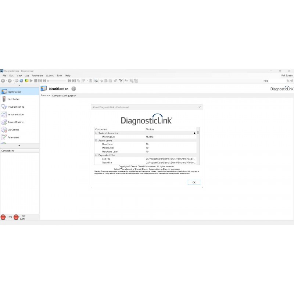Click the Filter funnel icon
Screen dimensions: 294x294
121,81
